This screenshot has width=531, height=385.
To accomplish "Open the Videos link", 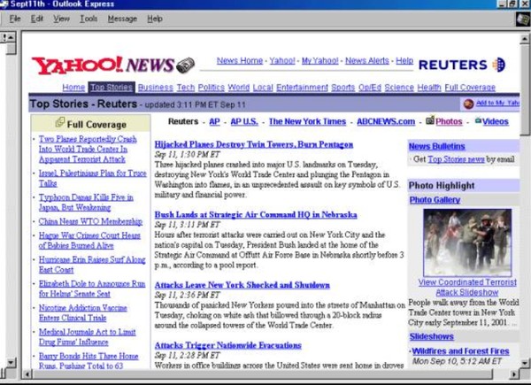I will pyautogui.click(x=496, y=121).
